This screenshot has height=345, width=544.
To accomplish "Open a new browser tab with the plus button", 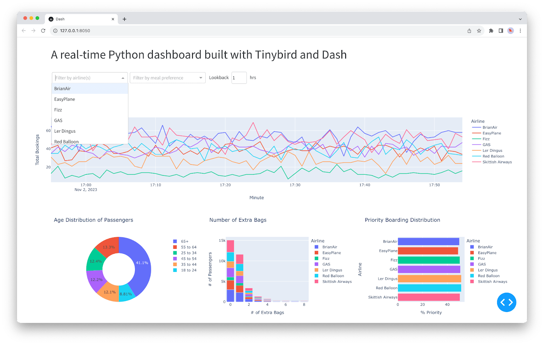I will (x=124, y=19).
